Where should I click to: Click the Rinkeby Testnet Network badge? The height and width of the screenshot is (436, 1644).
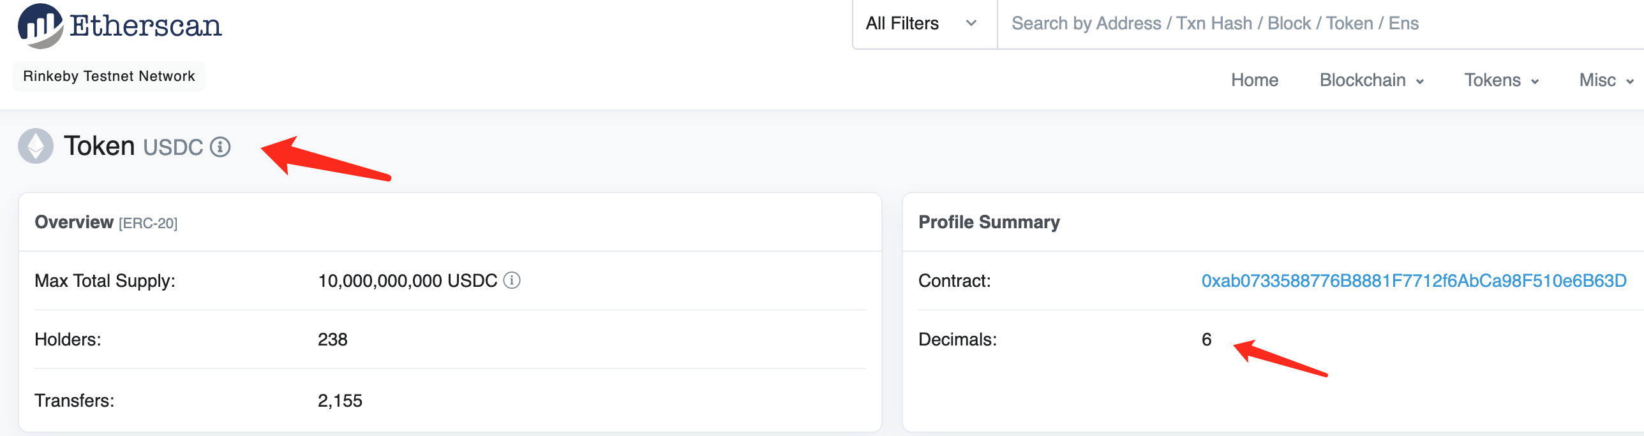(x=109, y=76)
